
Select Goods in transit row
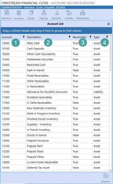(x=55, y=135)
